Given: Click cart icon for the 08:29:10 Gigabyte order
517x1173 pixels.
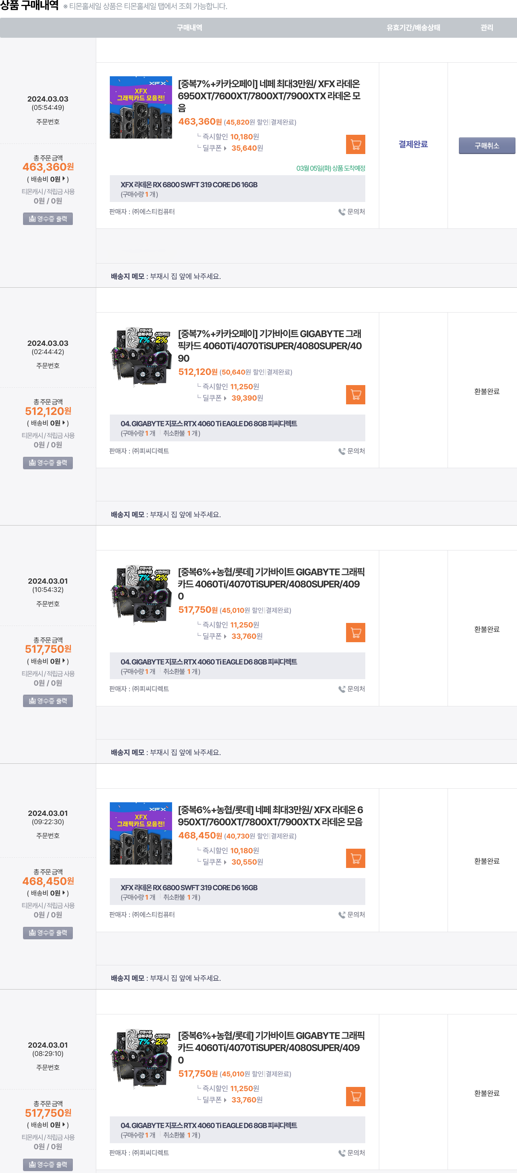Looking at the screenshot, I should tap(355, 1096).
